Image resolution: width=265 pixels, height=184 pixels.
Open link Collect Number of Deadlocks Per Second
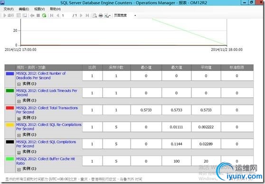(41, 75)
